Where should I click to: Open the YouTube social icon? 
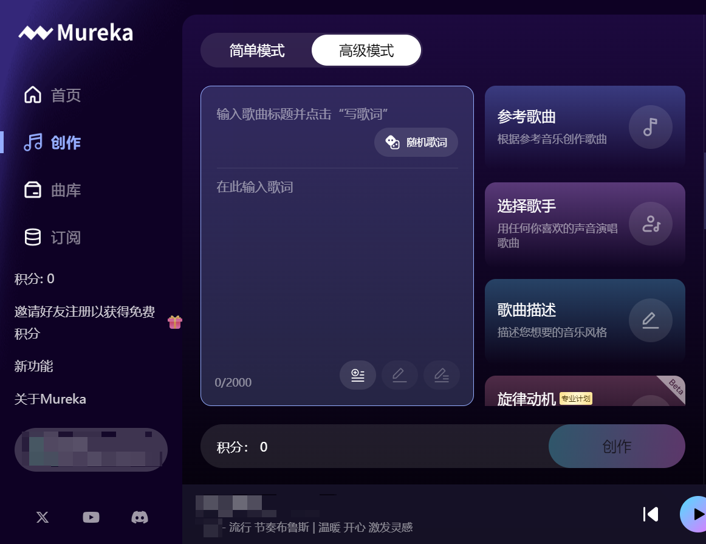[x=91, y=517]
